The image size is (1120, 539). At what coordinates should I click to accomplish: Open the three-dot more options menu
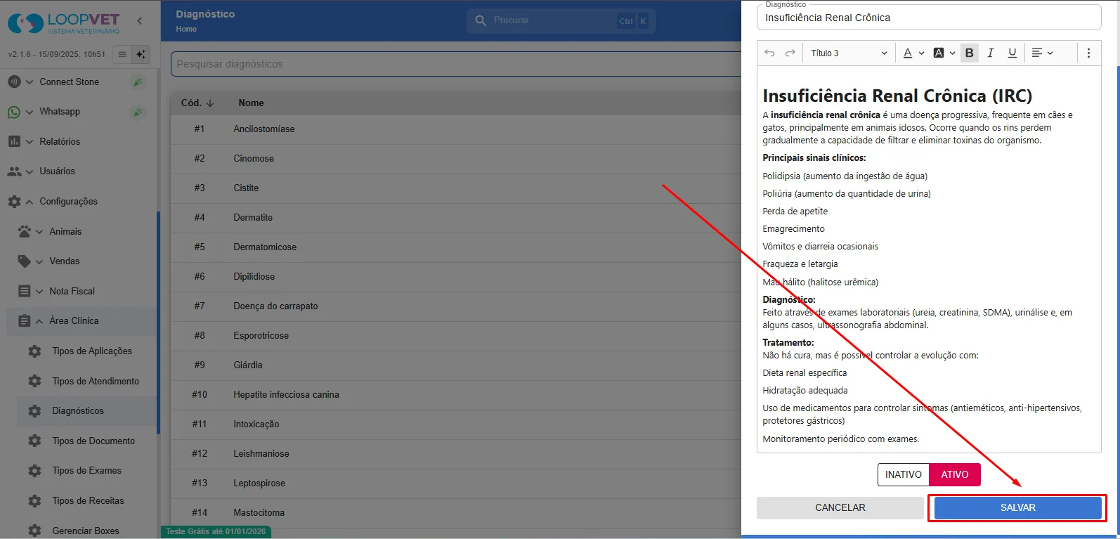pos(1088,53)
